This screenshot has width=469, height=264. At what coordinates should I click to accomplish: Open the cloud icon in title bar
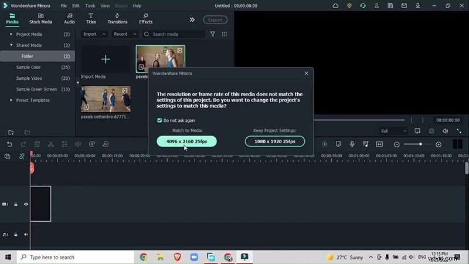(x=335, y=6)
